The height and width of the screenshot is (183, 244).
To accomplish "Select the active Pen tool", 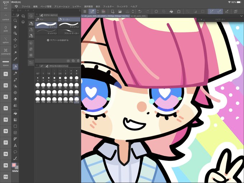I will click(15, 67).
